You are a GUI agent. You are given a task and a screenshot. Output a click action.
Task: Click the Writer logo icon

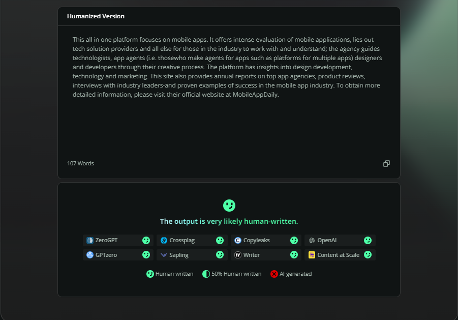(238, 255)
